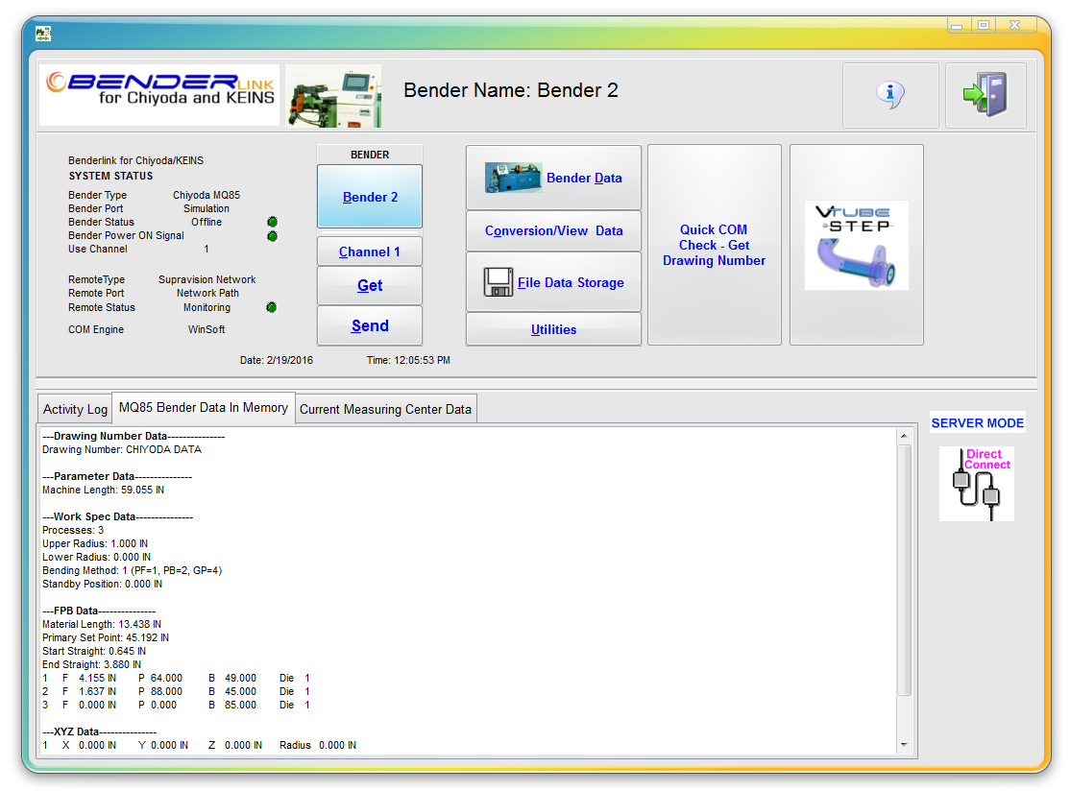Viewport: 1070px width, 791px height.
Task: Click the exit door icon
Action: pyautogui.click(x=985, y=95)
